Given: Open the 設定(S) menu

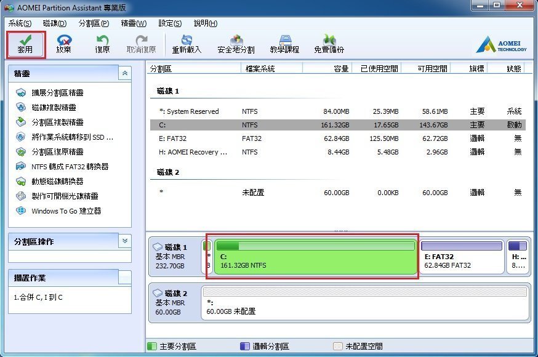Looking at the screenshot, I should click(x=170, y=23).
